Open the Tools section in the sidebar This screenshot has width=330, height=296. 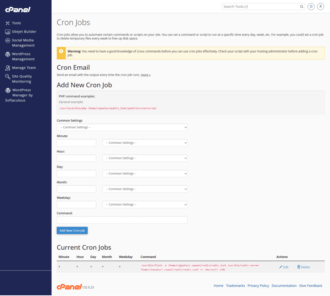(16, 23)
